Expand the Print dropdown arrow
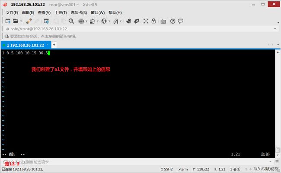 pos(86,21)
